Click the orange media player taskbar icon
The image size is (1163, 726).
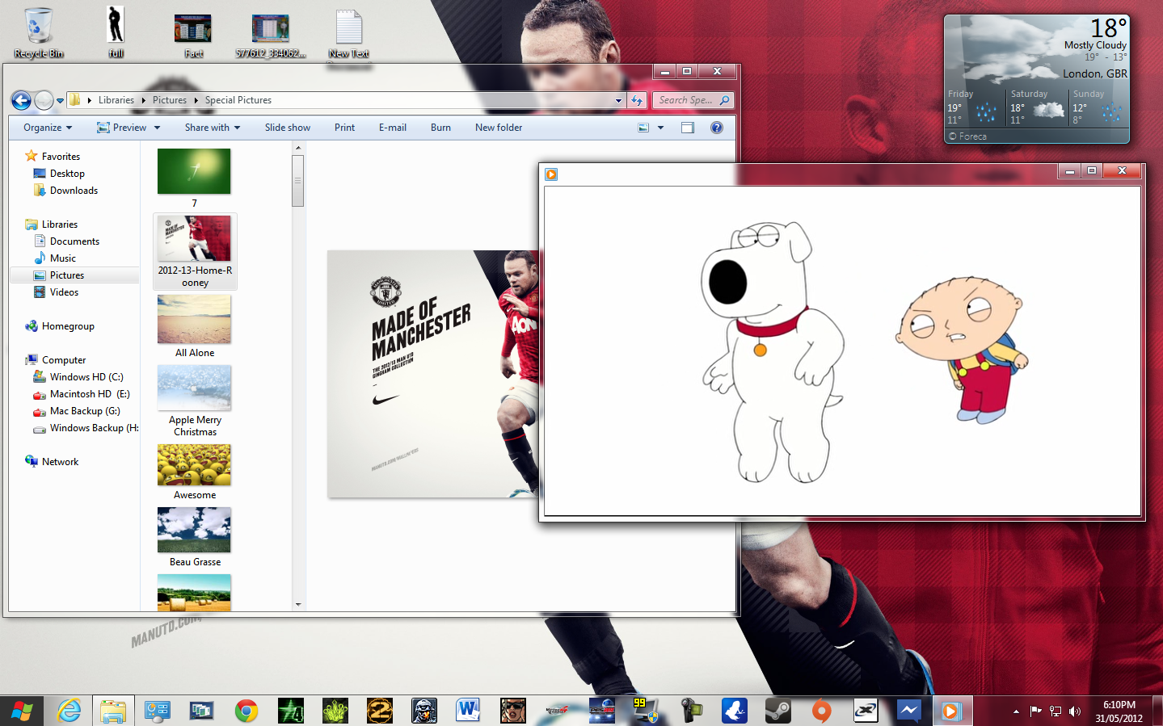tap(950, 711)
